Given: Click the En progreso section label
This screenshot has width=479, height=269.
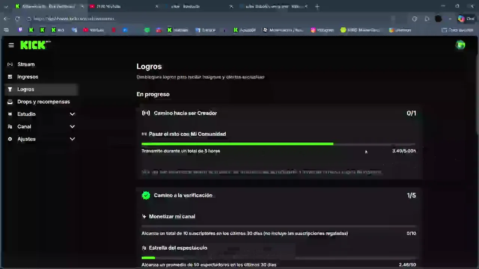Looking at the screenshot, I should 153,94.
